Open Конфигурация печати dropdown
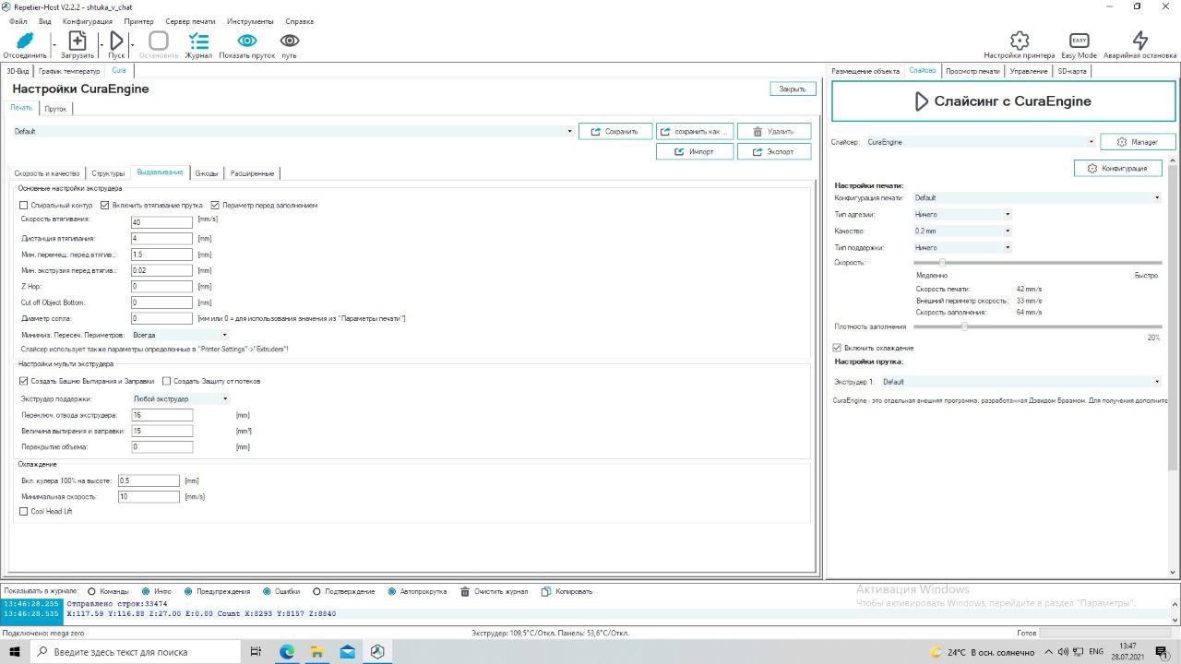Image resolution: width=1181 pixels, height=664 pixels. pos(1037,197)
